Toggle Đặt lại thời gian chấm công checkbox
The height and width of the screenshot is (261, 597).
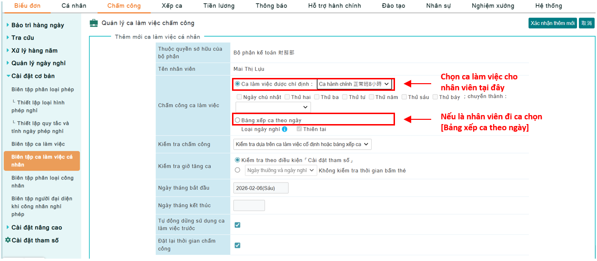pos(237,245)
